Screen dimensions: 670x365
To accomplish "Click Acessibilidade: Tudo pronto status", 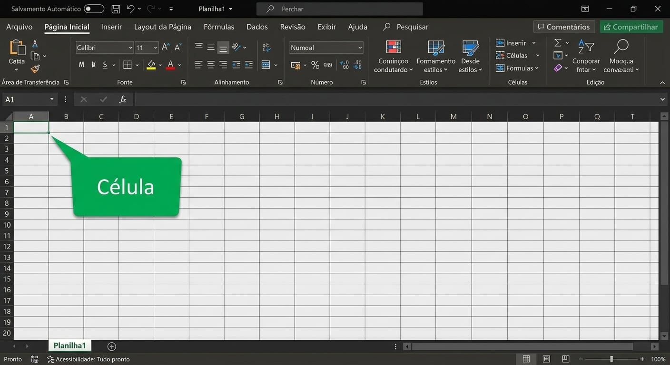I will [x=89, y=359].
